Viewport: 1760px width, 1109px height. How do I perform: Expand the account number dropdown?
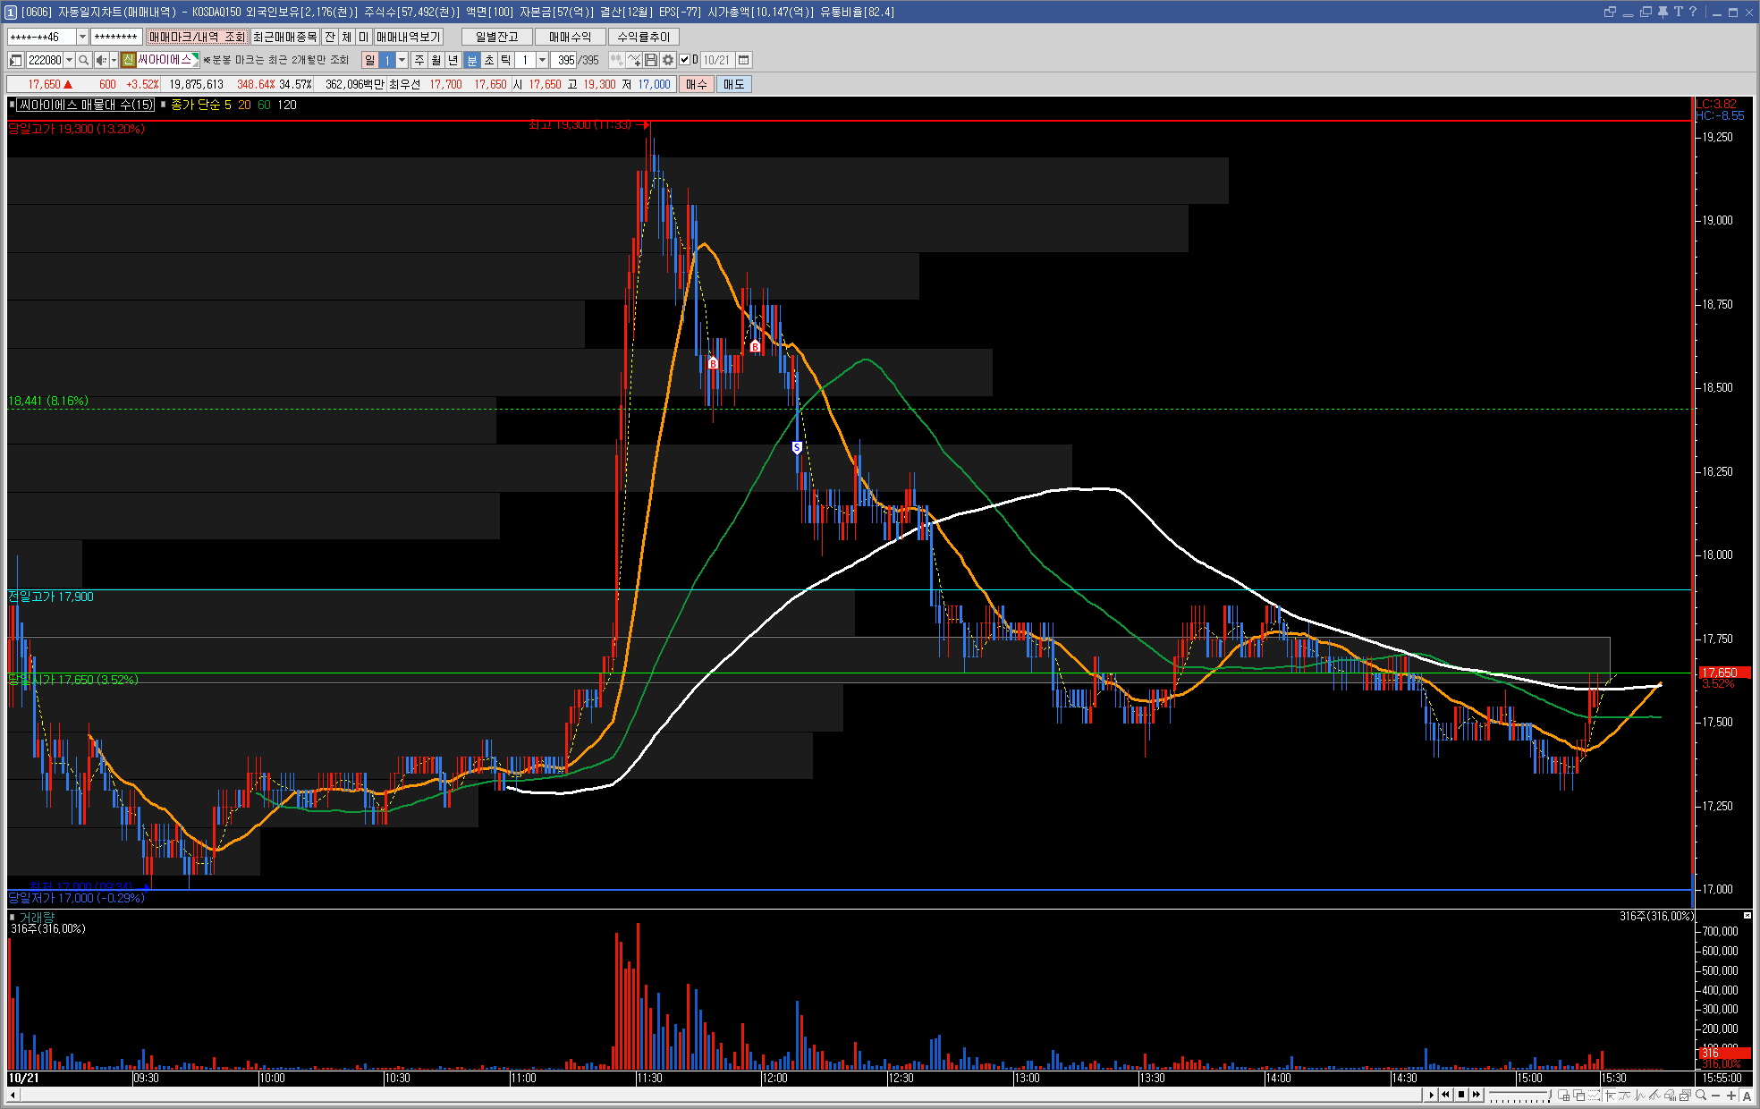tap(82, 37)
